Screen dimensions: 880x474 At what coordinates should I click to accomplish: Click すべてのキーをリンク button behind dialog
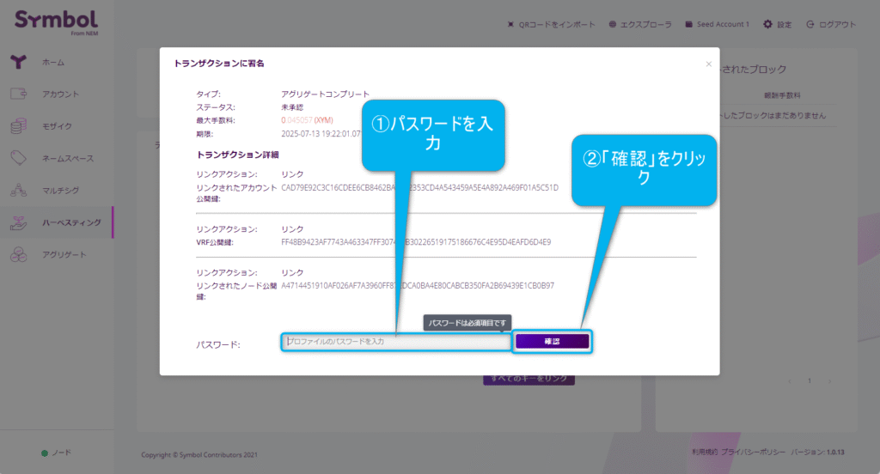(x=529, y=380)
